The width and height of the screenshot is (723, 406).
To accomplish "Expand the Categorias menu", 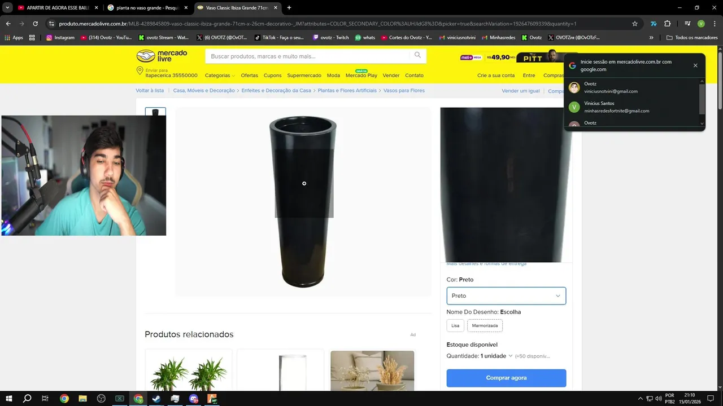I will [x=220, y=76].
